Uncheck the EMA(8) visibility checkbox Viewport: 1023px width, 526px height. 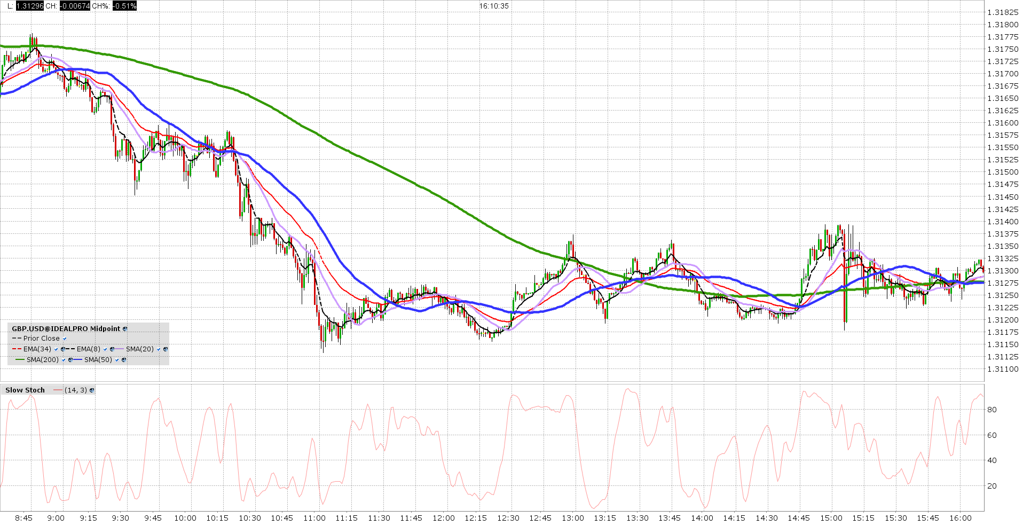click(x=105, y=349)
